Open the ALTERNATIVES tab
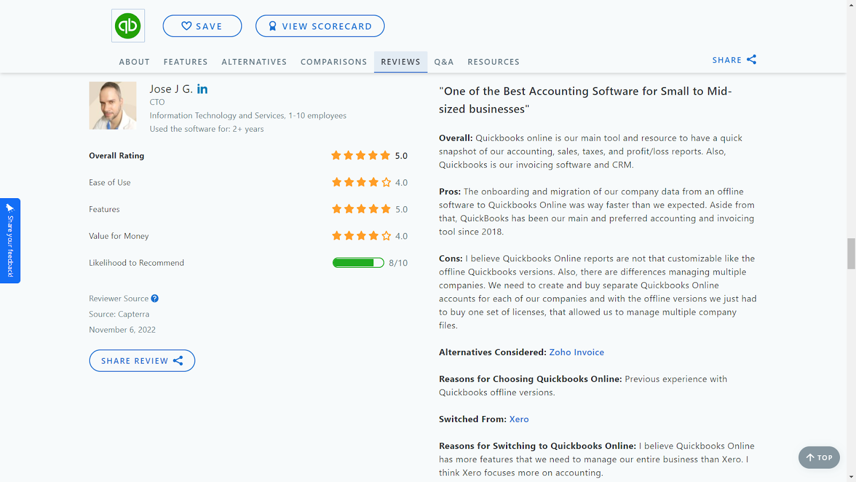856x482 pixels. pyautogui.click(x=254, y=62)
